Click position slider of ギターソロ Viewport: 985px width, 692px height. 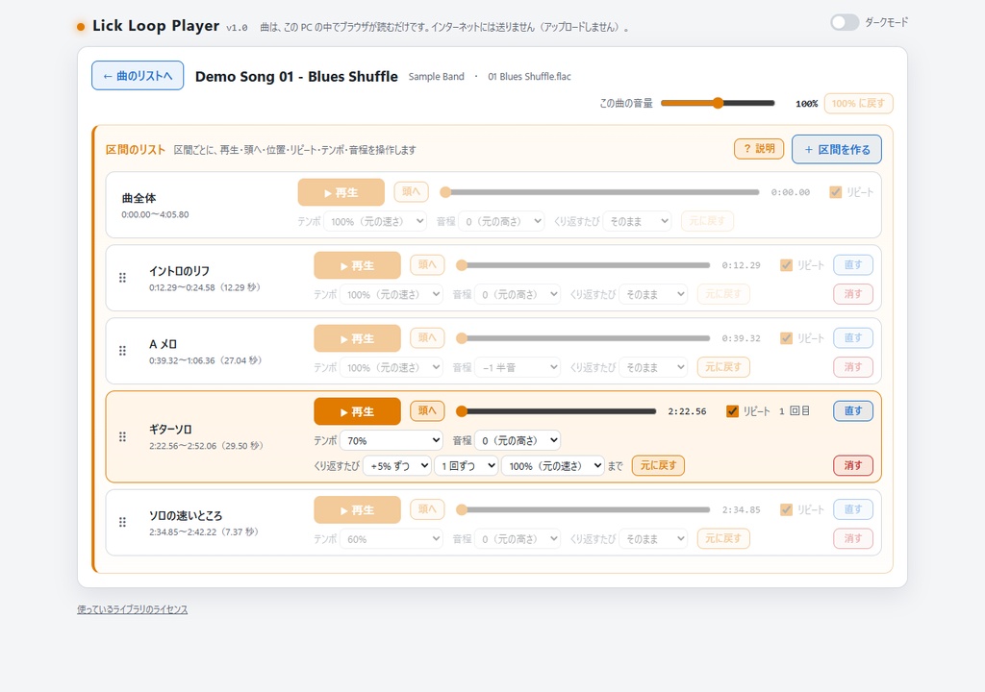pyautogui.click(x=556, y=411)
